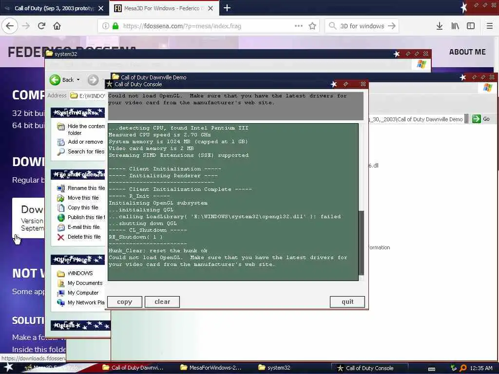Click Publish this file to the Web

click(81, 218)
